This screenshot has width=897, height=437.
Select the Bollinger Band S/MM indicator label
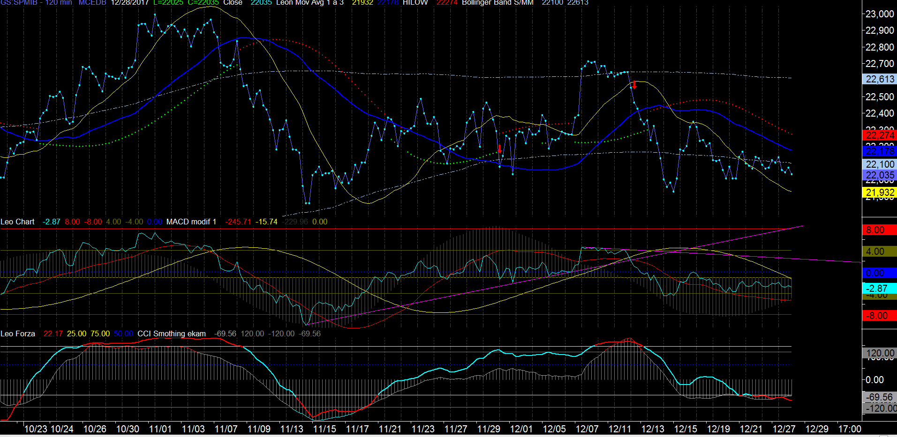[497, 2]
